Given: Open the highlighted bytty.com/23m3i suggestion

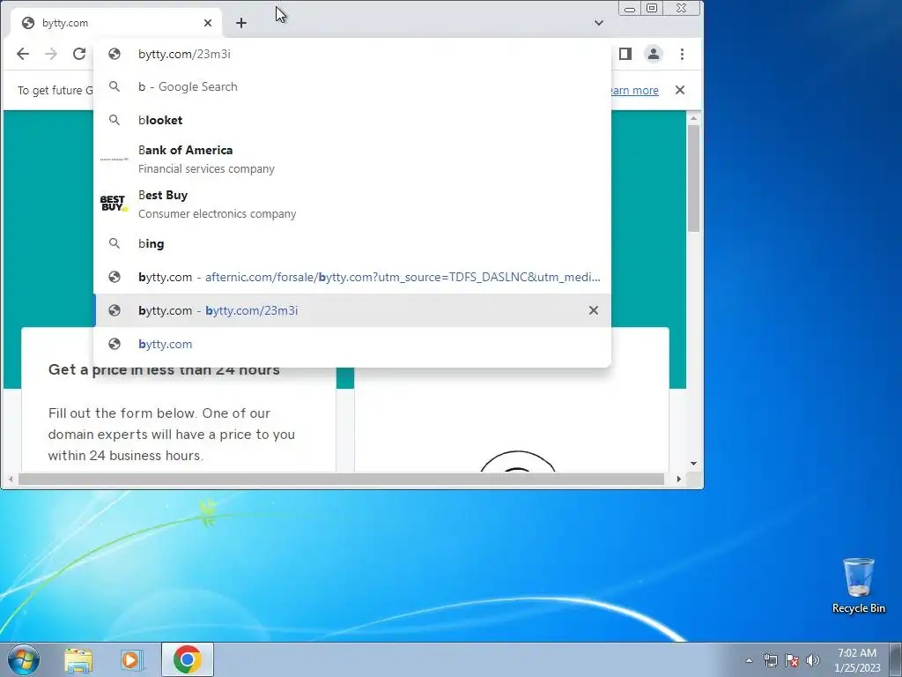Looking at the screenshot, I should click(352, 310).
